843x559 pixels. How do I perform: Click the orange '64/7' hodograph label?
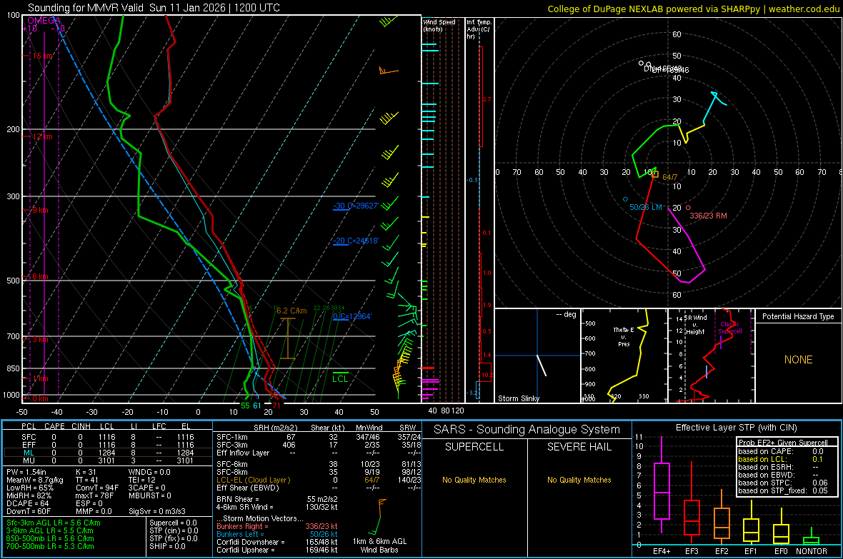(670, 177)
